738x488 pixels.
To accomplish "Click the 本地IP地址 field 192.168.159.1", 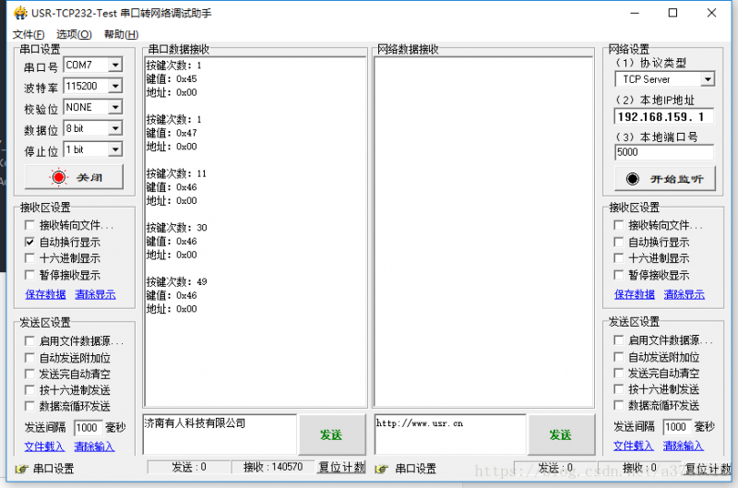I will 663,117.
